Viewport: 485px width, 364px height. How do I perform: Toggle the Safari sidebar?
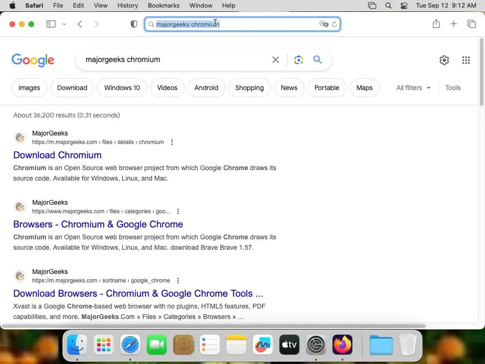(x=51, y=24)
